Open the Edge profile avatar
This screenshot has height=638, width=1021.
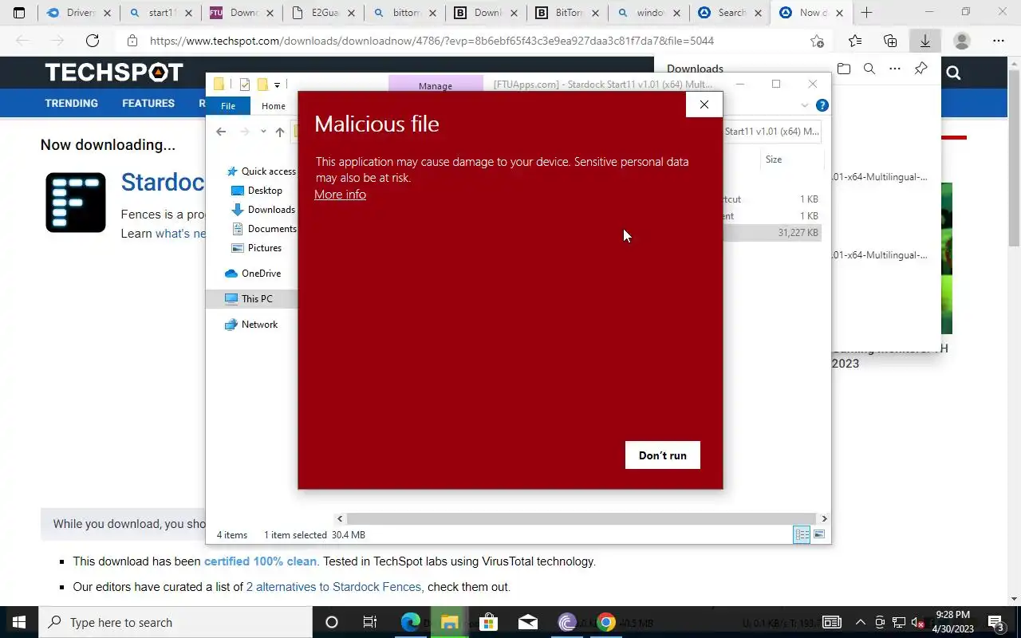pyautogui.click(x=962, y=41)
